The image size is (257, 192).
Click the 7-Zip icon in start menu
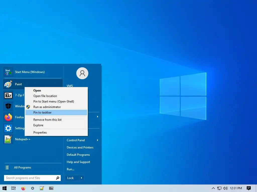(x=8, y=95)
